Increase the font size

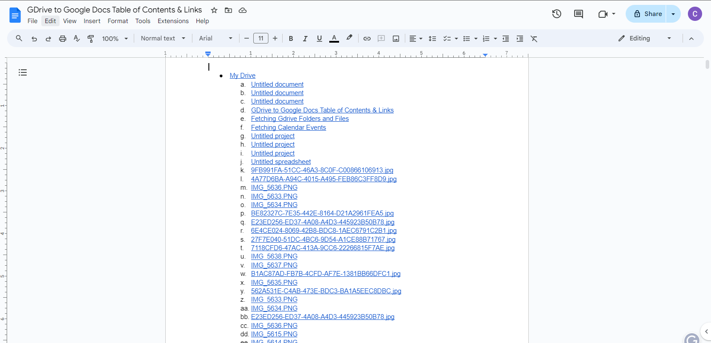[275, 39]
